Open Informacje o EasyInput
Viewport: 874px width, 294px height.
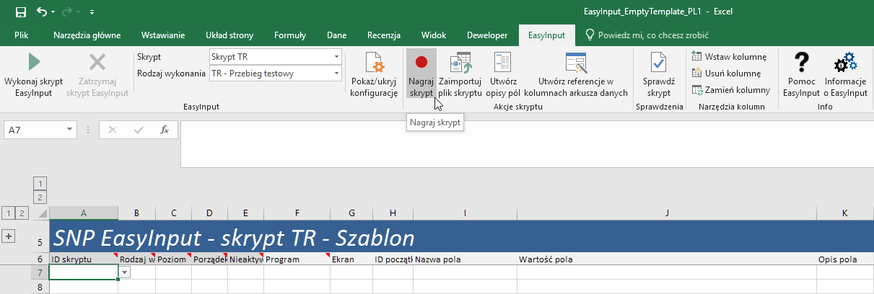click(x=845, y=74)
